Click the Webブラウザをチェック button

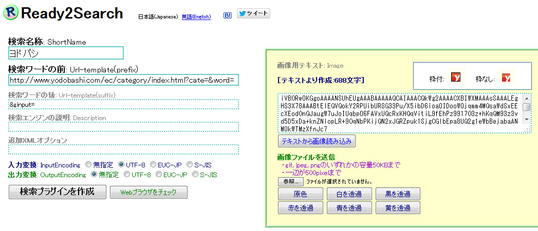coord(149,192)
